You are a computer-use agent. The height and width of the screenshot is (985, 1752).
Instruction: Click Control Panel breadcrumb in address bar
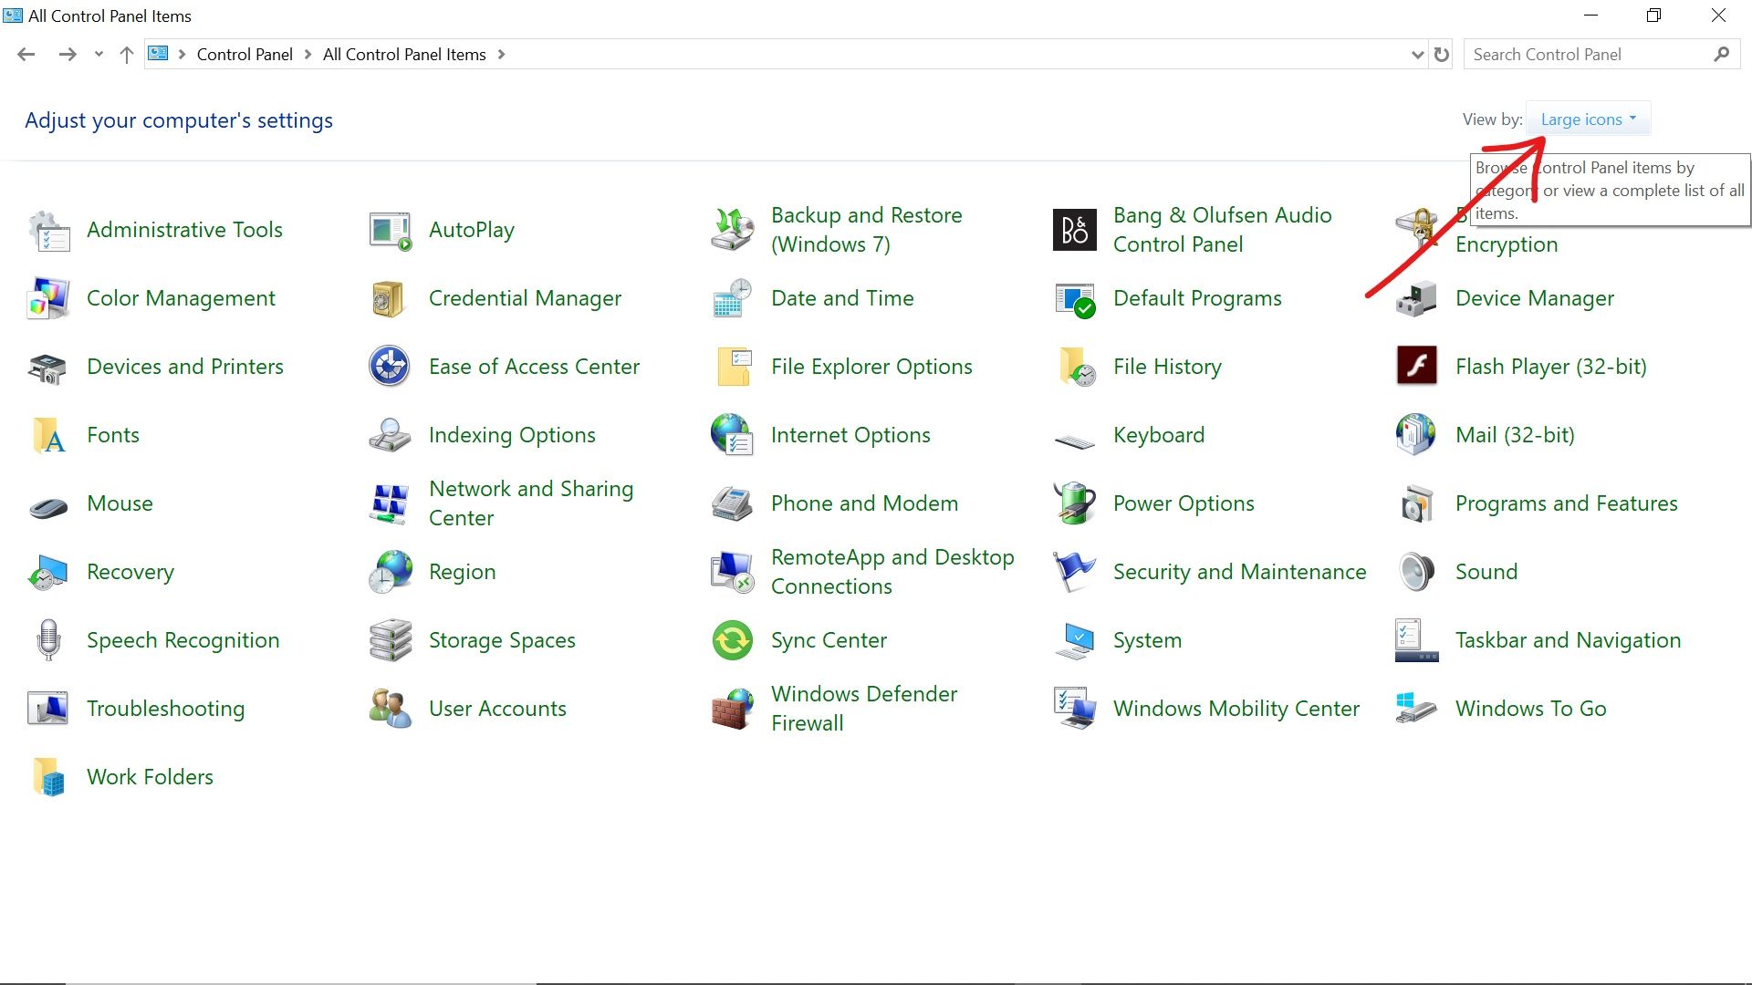tap(245, 55)
